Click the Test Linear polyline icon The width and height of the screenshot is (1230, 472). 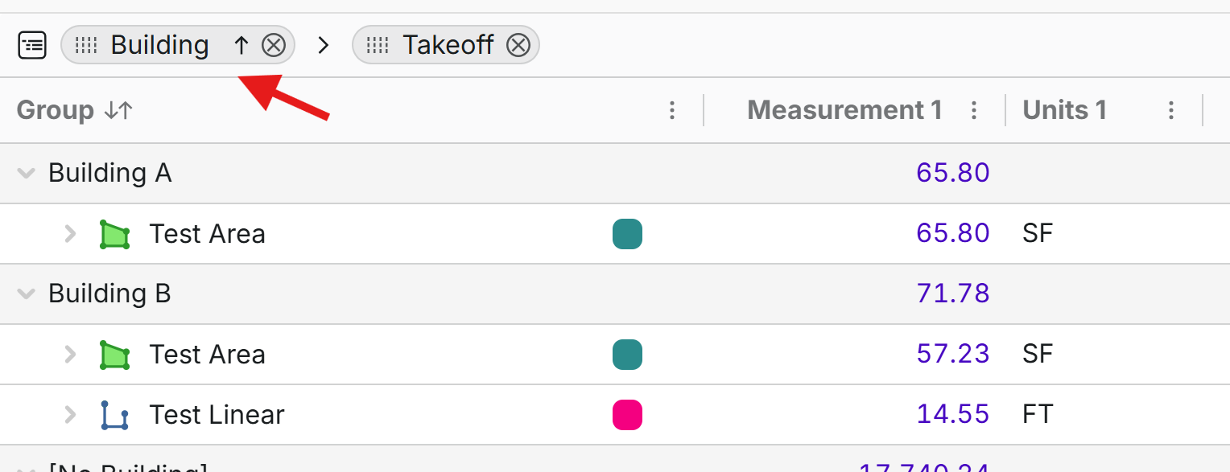pos(114,415)
